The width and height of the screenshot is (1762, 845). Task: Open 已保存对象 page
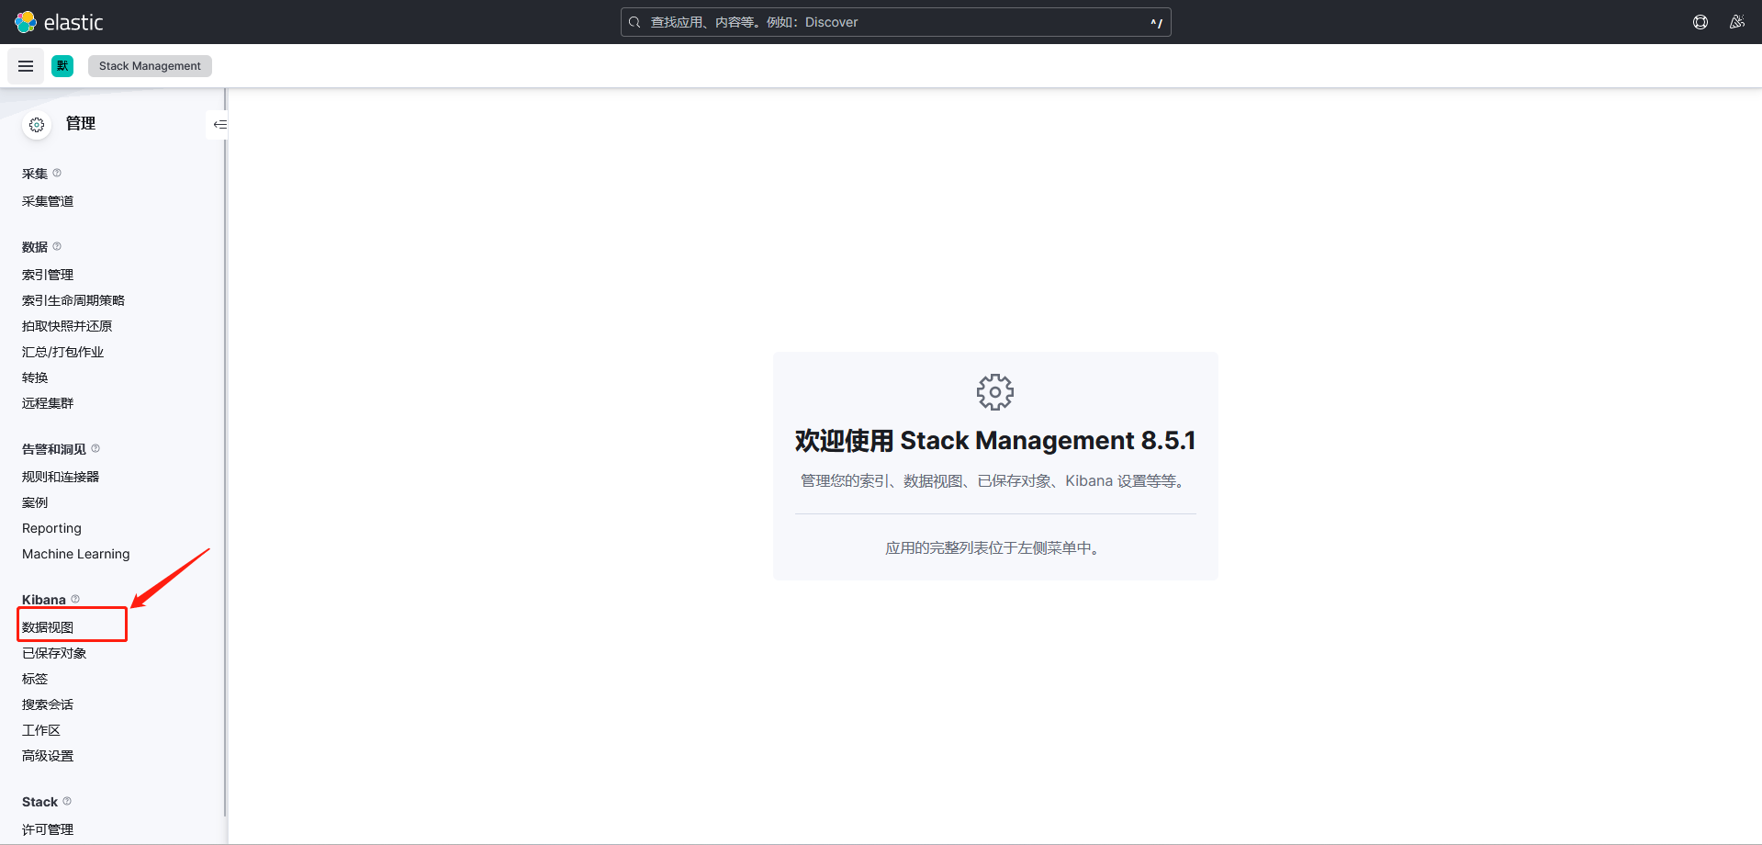[54, 653]
